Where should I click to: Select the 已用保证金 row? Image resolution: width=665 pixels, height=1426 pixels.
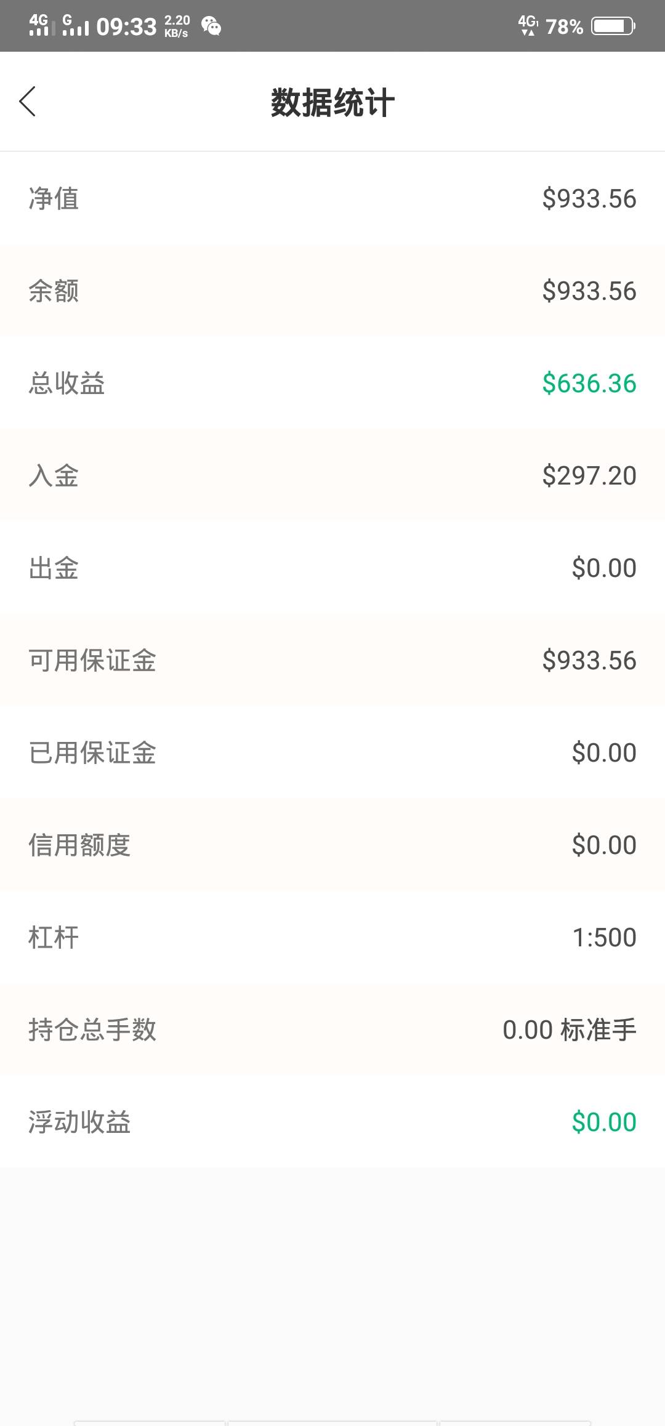click(x=332, y=752)
